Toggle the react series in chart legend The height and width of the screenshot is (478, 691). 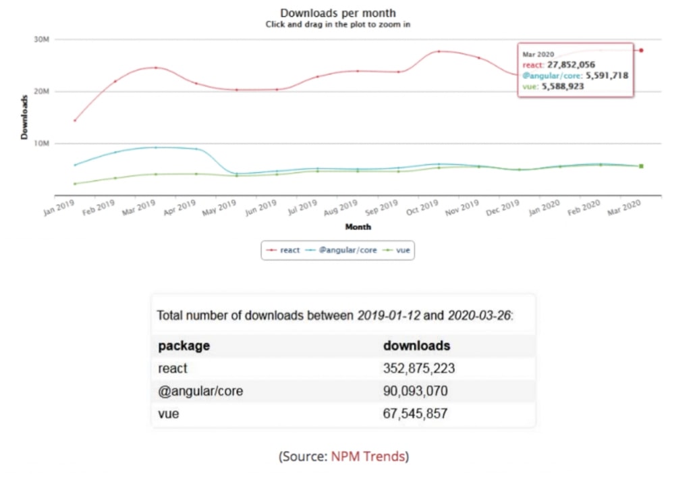coord(285,250)
